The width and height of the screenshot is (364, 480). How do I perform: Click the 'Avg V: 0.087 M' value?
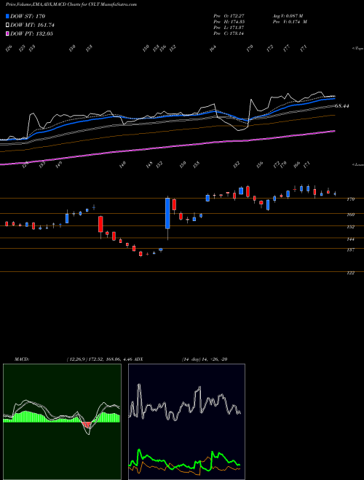pyautogui.click(x=288, y=16)
